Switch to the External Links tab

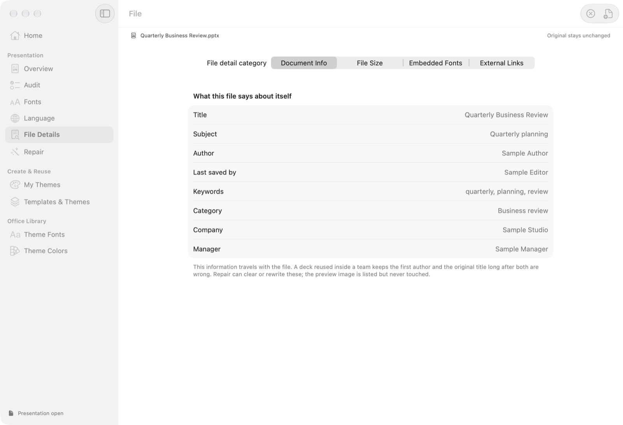502,63
